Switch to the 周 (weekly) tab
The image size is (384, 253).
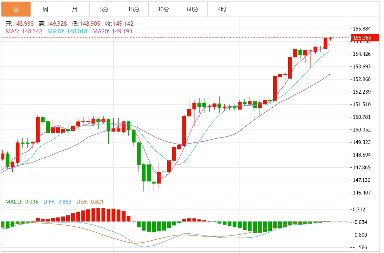(45, 9)
